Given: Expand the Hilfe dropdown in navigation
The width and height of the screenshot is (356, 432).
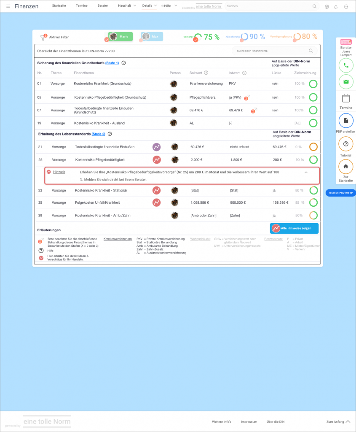Looking at the screenshot, I should [170, 6].
